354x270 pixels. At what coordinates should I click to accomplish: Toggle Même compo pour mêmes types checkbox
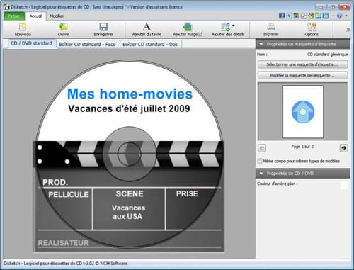point(260,161)
